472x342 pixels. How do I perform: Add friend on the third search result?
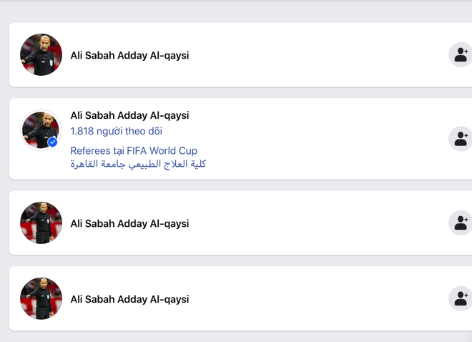[x=461, y=223]
